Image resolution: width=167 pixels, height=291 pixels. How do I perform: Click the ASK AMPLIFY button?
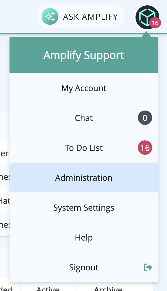[x=81, y=16]
